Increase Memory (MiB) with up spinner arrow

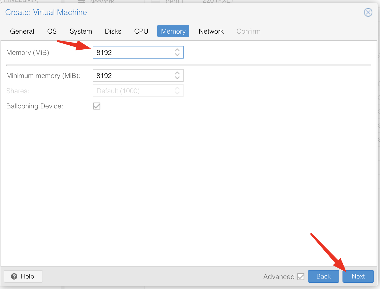click(177, 50)
